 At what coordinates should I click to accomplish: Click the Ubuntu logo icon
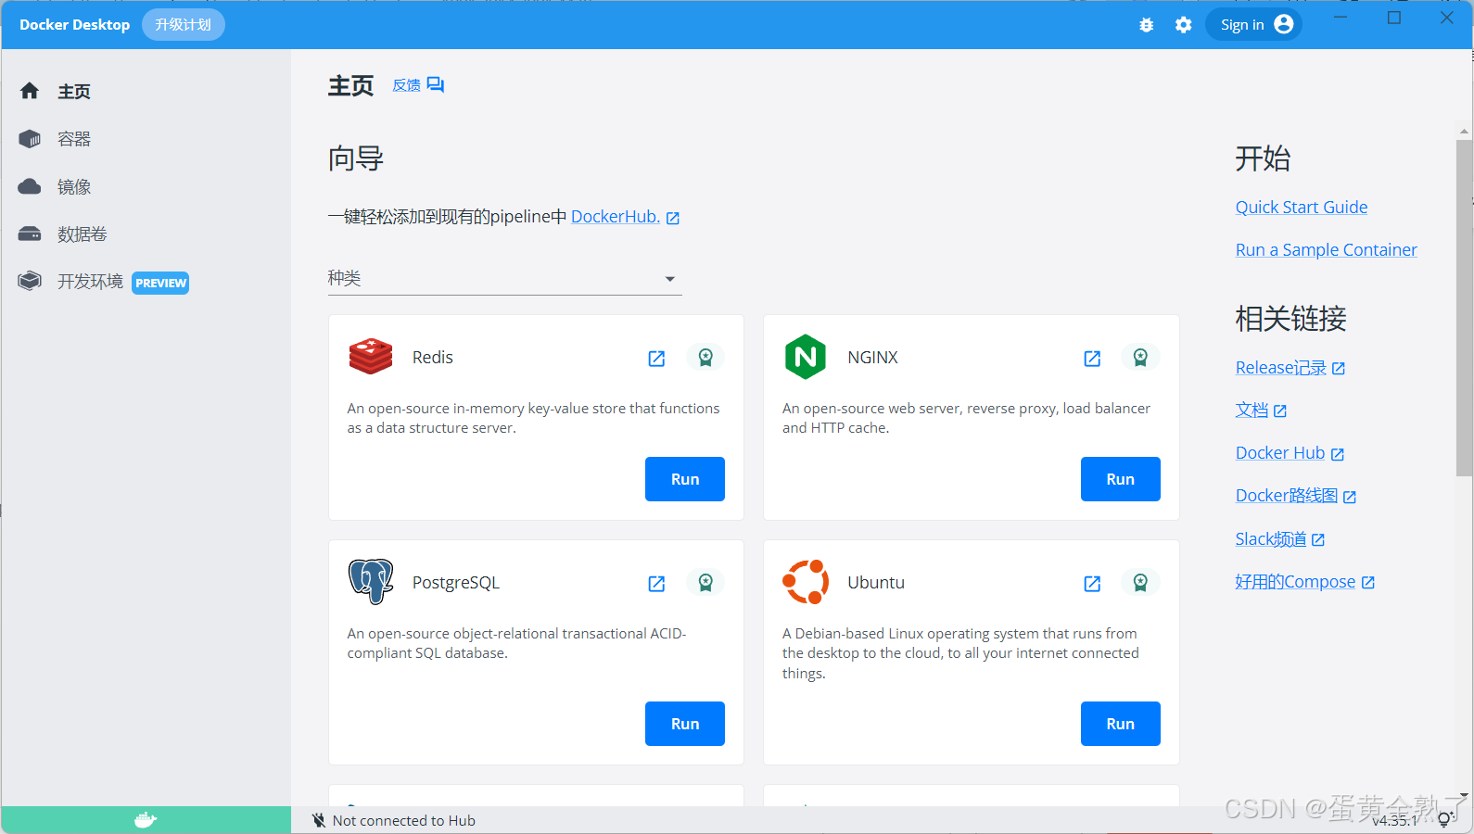pos(806,582)
